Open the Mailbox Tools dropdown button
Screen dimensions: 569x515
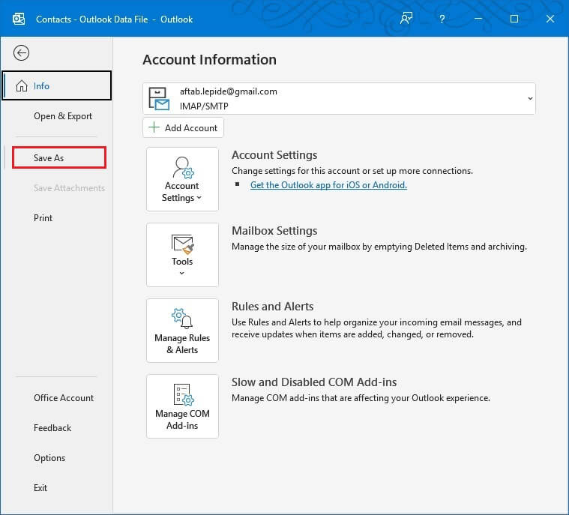coord(182,255)
